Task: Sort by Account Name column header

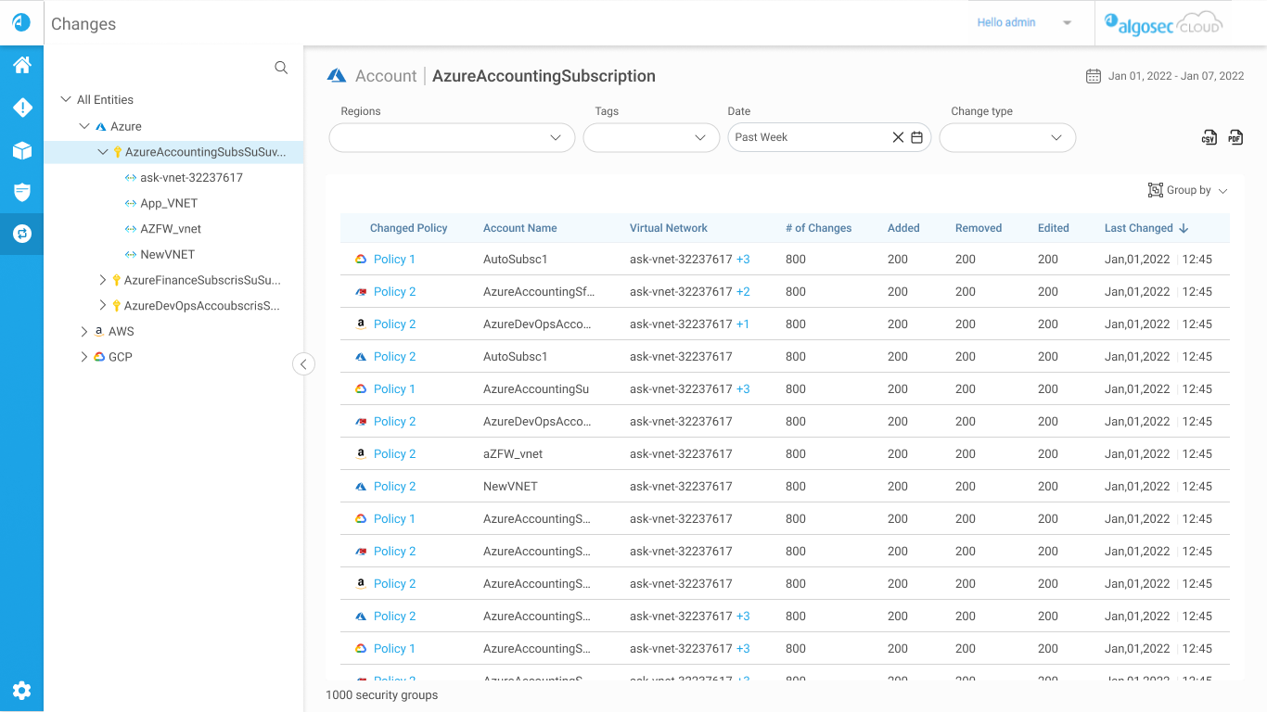Action: click(x=519, y=228)
